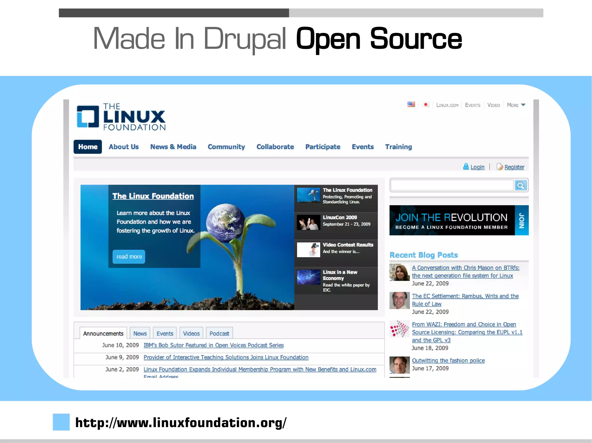This screenshot has height=443, width=592.
Task: Click the Register link
Action: pos(514,167)
